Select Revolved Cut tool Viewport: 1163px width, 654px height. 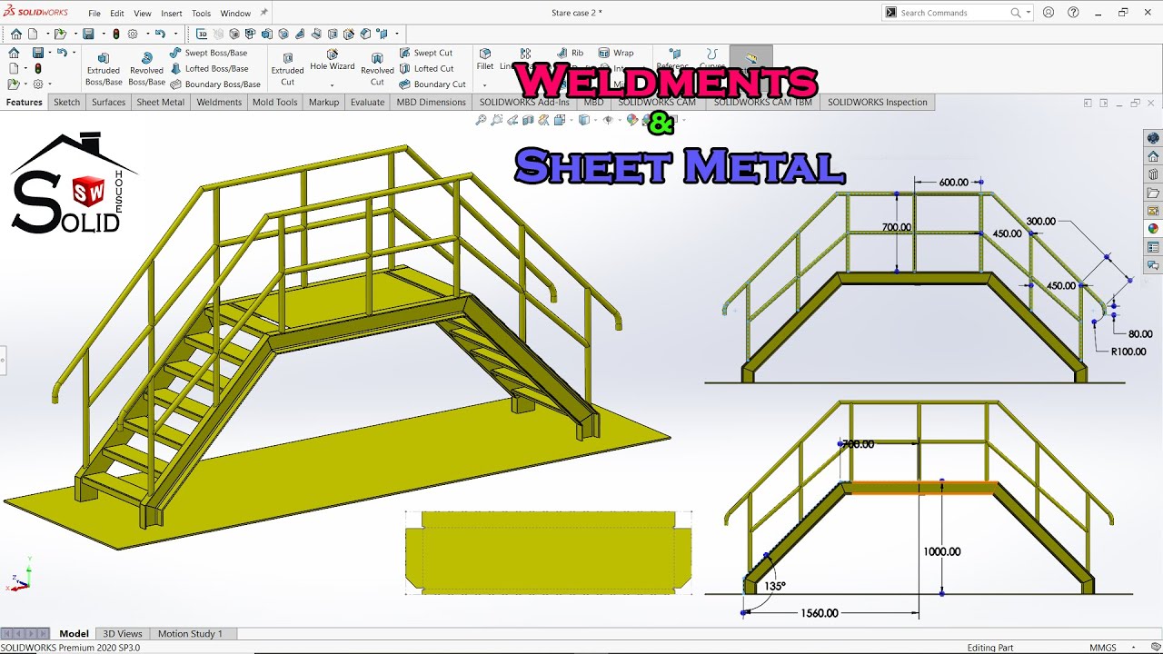(377, 69)
